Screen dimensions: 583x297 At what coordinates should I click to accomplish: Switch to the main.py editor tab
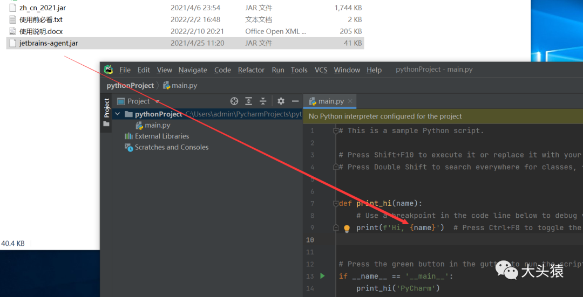(x=331, y=101)
